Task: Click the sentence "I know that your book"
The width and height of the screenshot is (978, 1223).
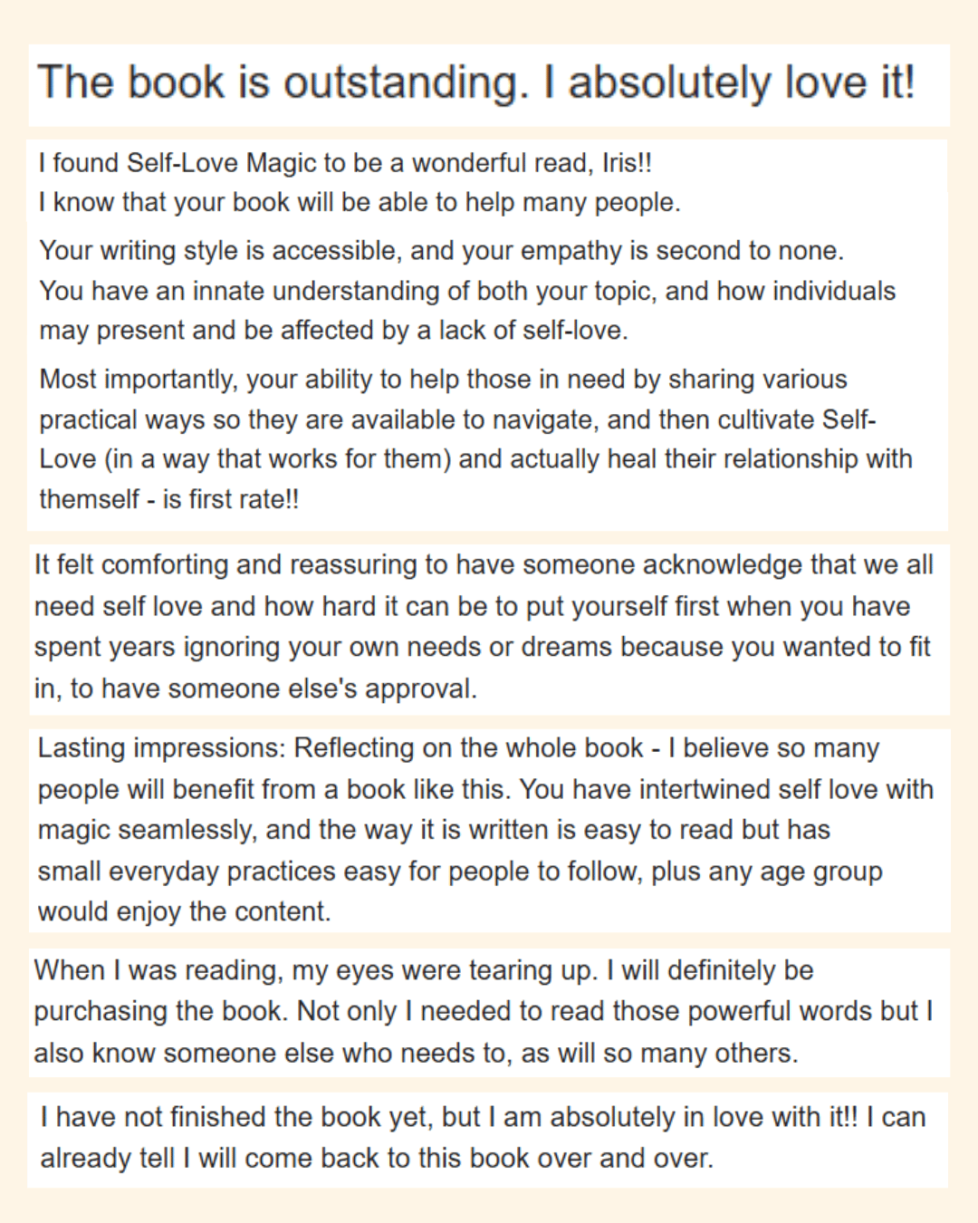Action: 359,202
